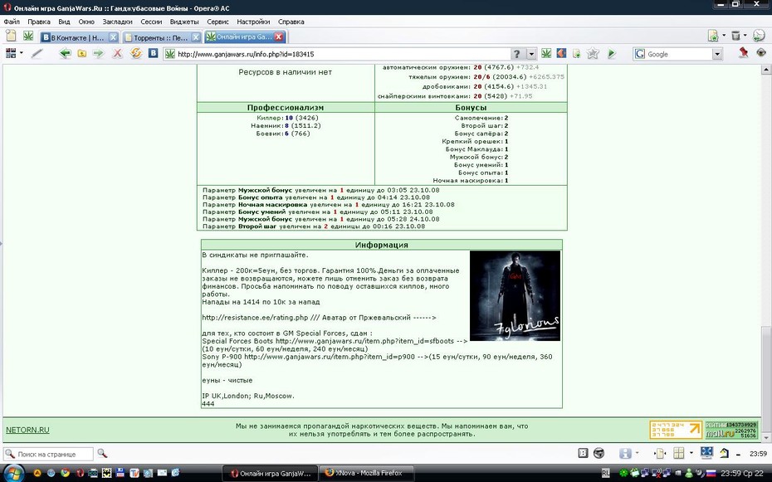
Task: Click the text "Ресурсов в наличии нет"
Action: 285,72
